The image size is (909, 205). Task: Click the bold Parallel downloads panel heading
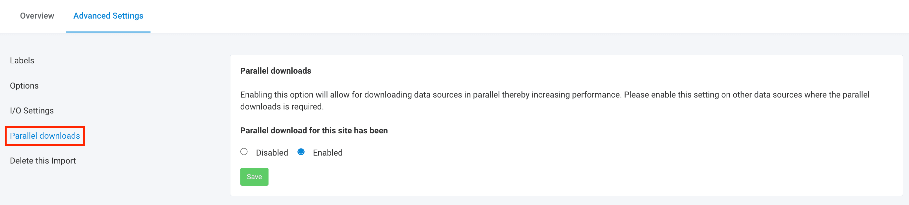coord(275,71)
